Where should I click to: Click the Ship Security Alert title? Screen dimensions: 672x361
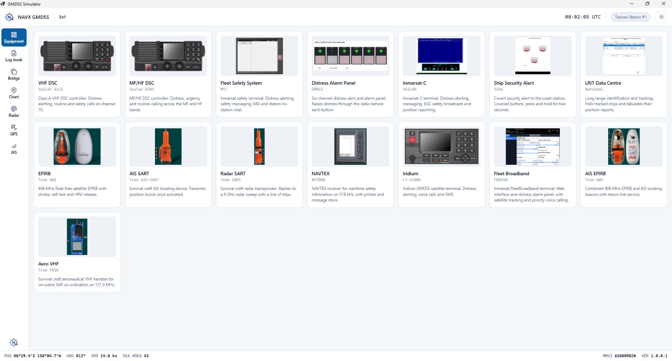(x=514, y=83)
